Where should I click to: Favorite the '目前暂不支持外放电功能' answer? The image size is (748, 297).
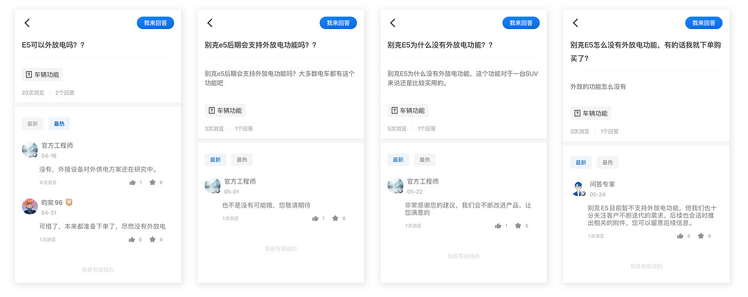point(701,236)
